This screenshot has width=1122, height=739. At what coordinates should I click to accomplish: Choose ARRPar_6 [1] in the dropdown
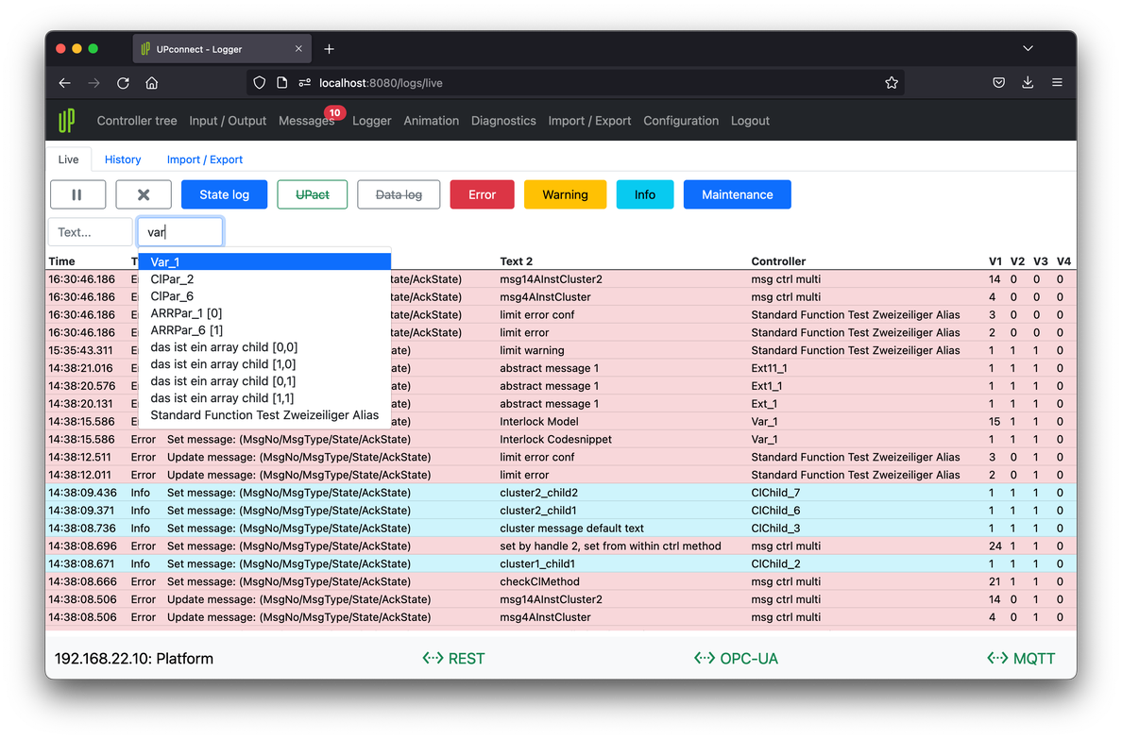(187, 330)
